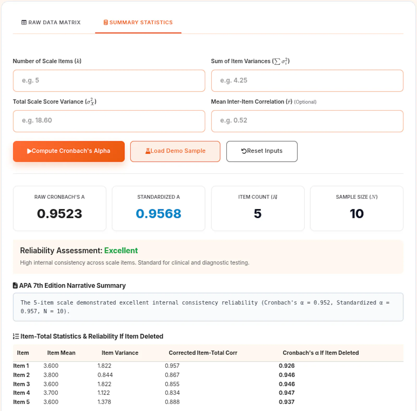Select the Item 5 row label
417x411 pixels.
(21, 402)
